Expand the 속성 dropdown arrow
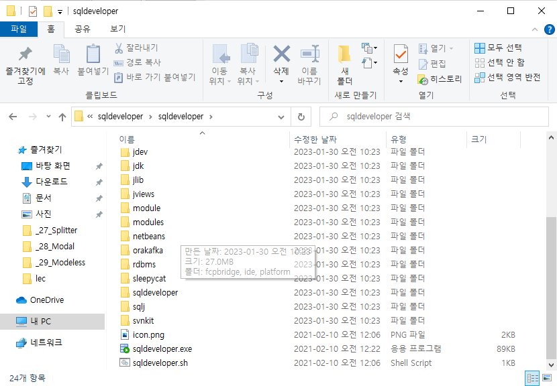This screenshot has height=386, width=557. pyautogui.click(x=401, y=82)
